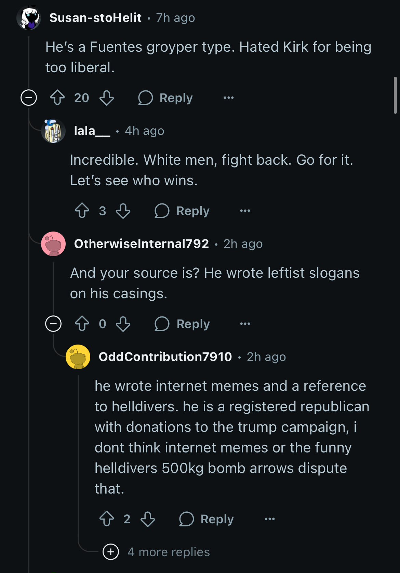Upvote the lala__ comment
Image resolution: width=400 pixels, height=573 pixels.
pos(82,211)
